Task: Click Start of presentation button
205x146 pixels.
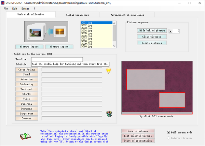Action: coord(138,141)
